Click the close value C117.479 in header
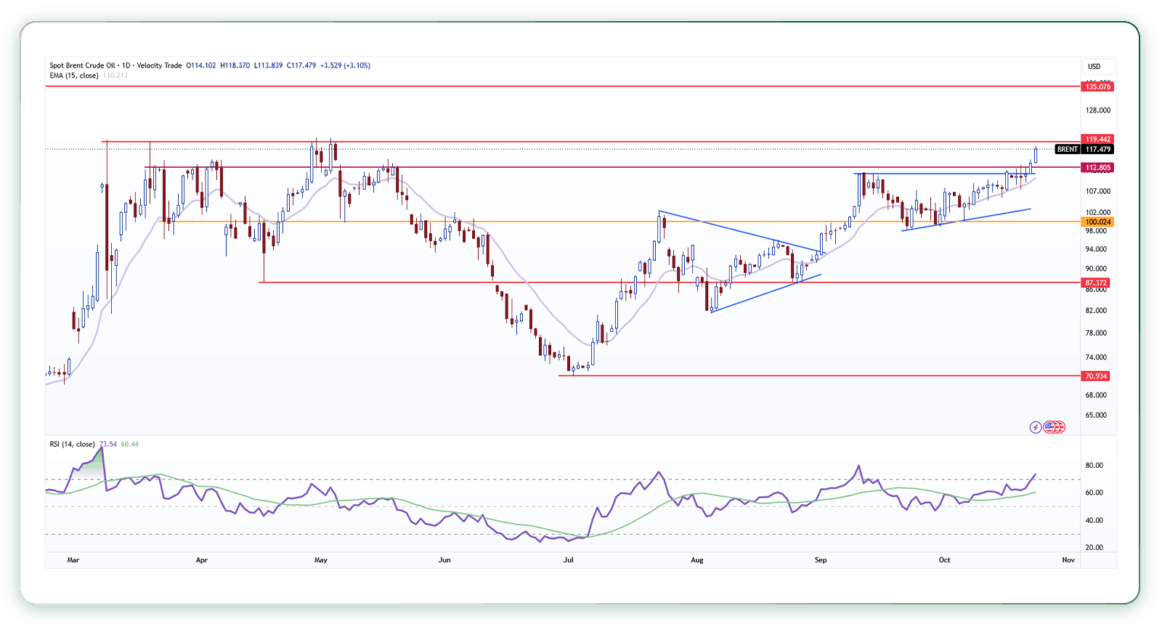 coord(301,65)
